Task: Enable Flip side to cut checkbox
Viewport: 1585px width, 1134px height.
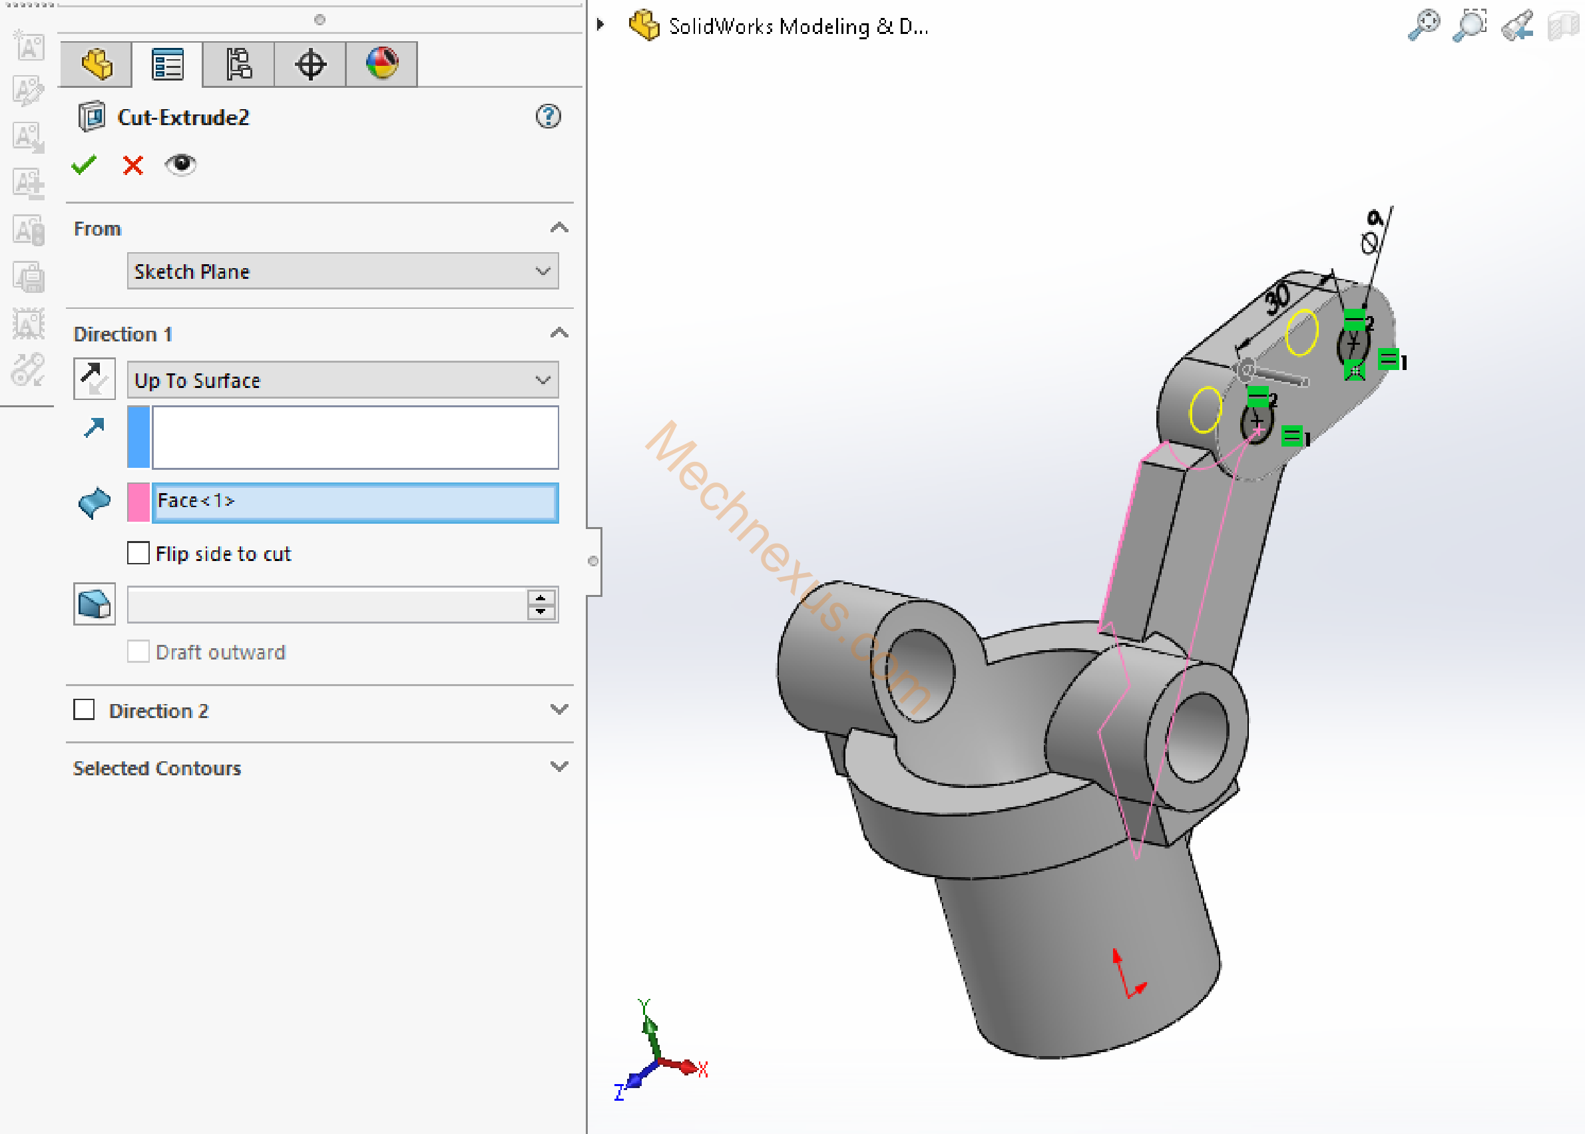Action: (x=138, y=553)
